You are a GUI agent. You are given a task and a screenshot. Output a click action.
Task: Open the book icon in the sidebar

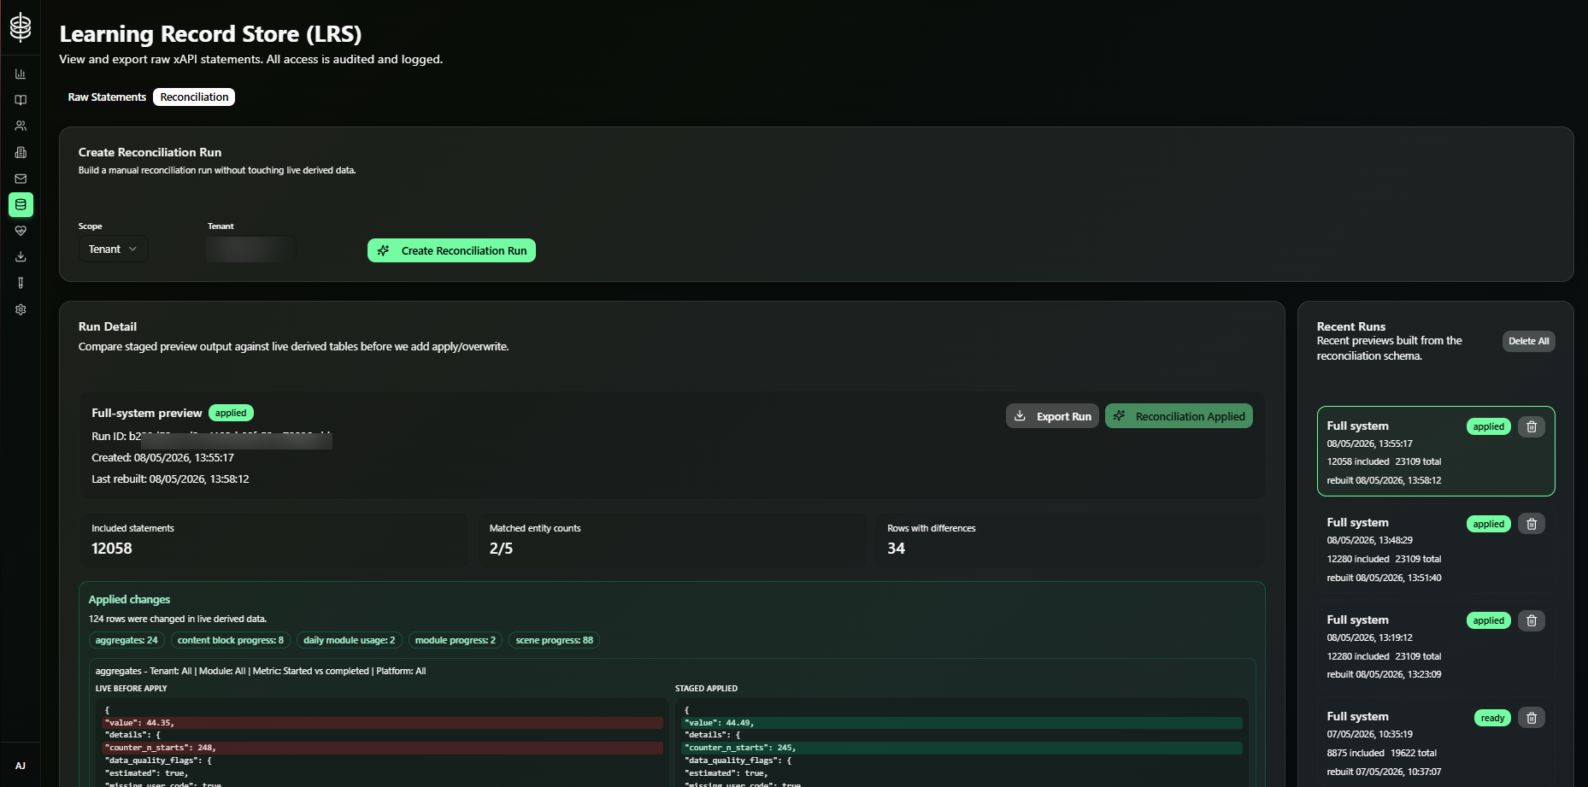point(21,100)
